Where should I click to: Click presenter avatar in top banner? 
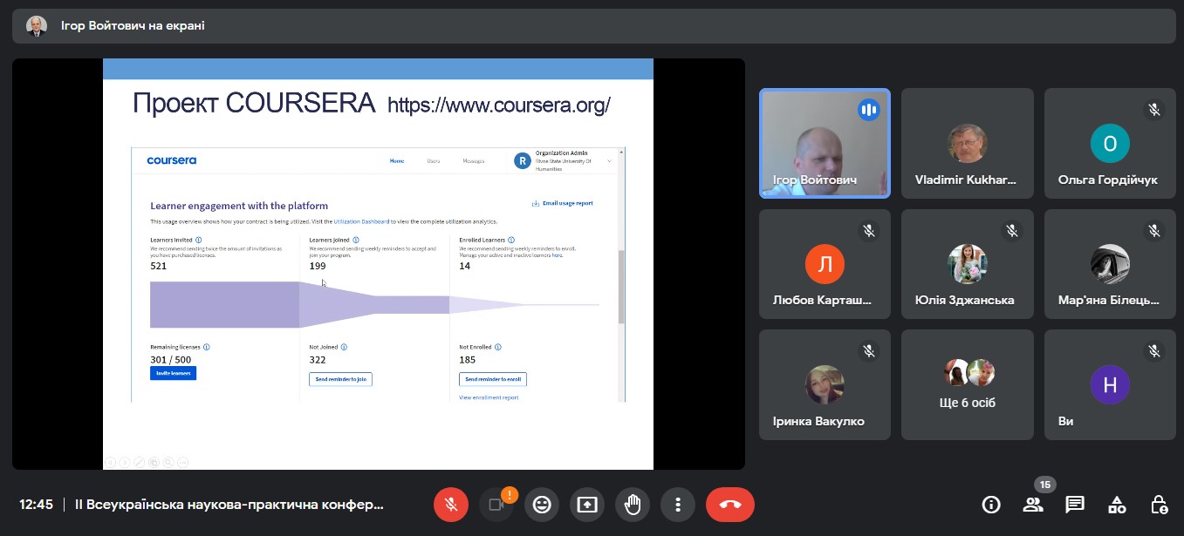37,26
